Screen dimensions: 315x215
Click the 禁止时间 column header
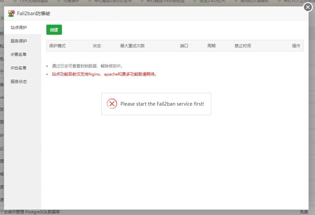pyautogui.click(x=243, y=46)
